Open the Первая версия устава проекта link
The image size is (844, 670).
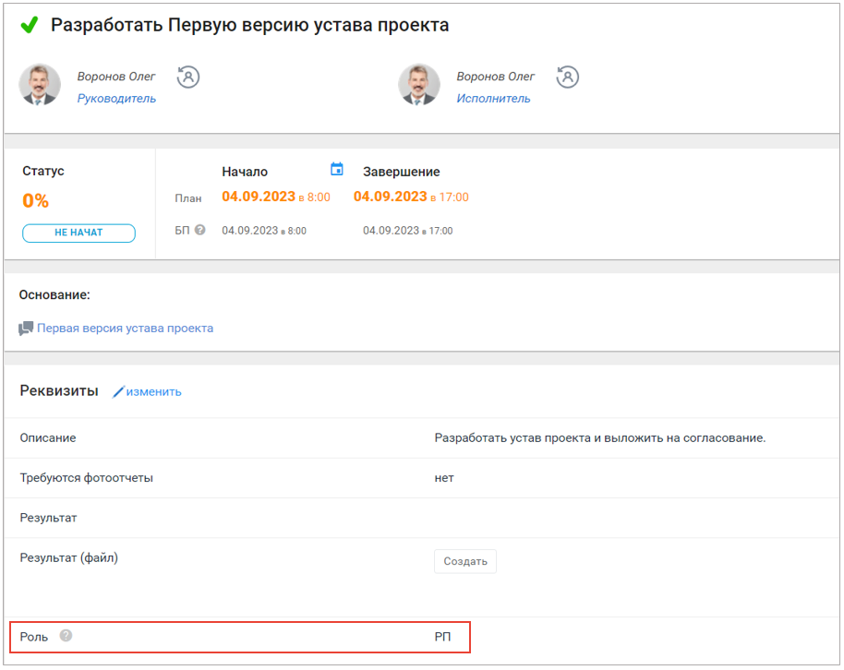[125, 329]
